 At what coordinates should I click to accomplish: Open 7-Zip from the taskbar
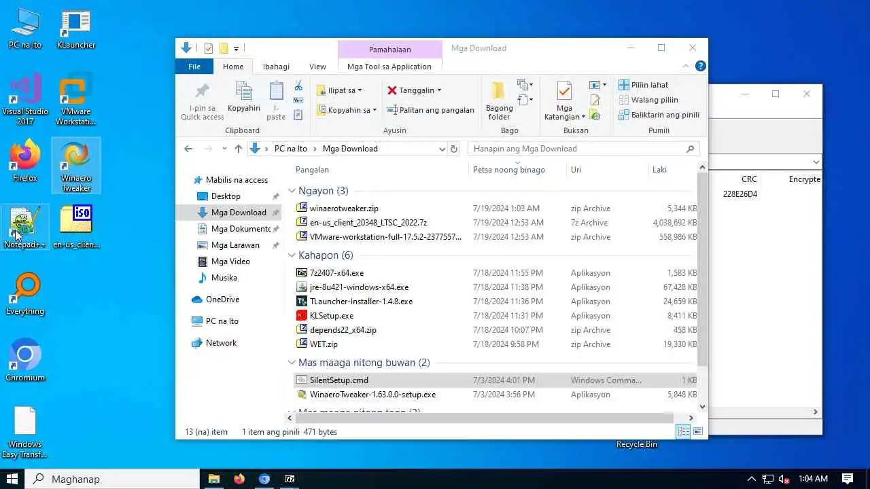(290, 479)
